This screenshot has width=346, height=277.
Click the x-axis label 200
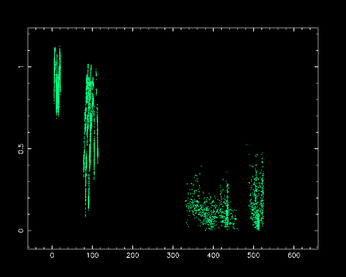(133, 255)
